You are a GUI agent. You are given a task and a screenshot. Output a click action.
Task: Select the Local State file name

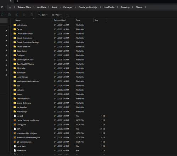(x=21, y=146)
